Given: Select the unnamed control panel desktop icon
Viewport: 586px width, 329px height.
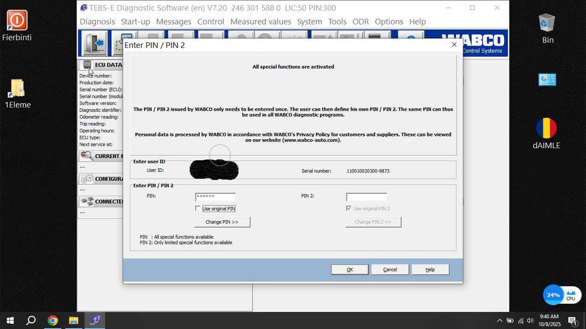Looking at the screenshot, I should 547,80.
